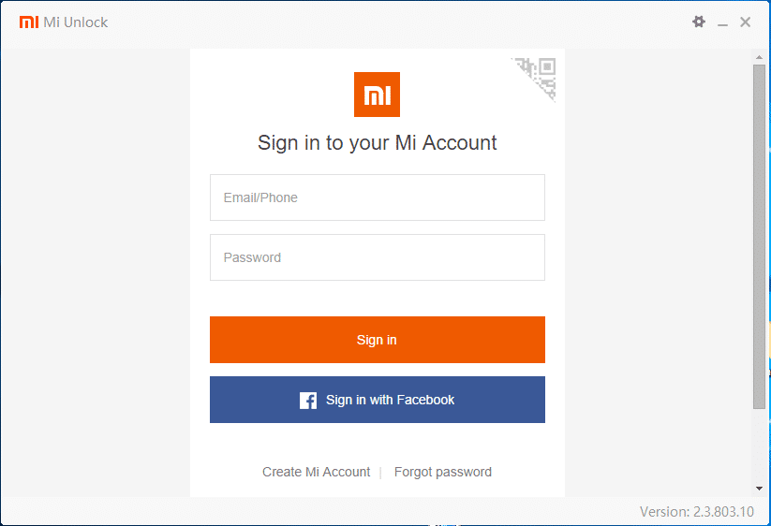Click the Mi Unlock title text

[x=75, y=22]
